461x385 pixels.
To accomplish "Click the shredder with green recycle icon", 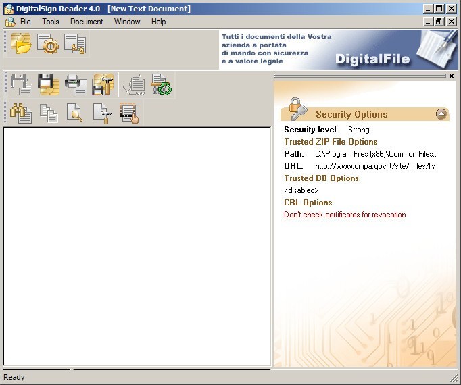I will point(162,84).
